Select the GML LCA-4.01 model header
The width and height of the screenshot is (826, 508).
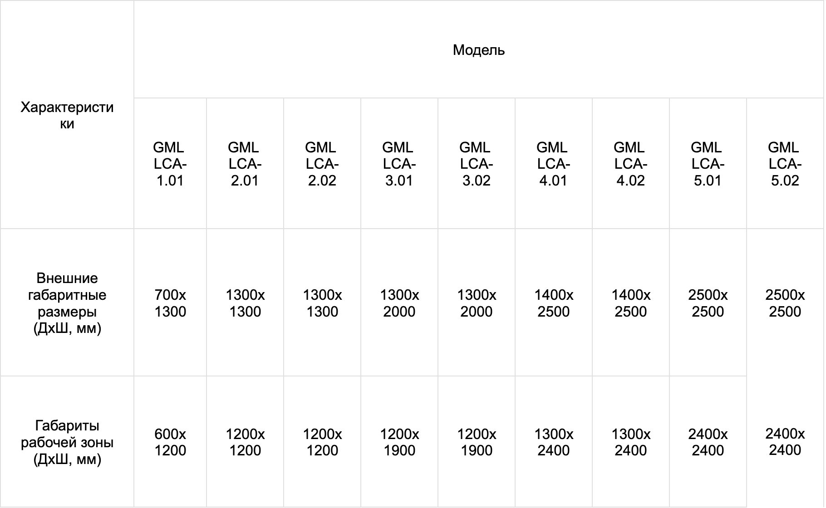tap(553, 164)
